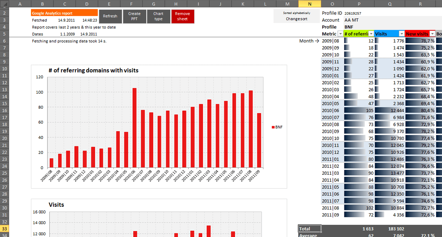Select the report coverage description text
442x237 pixels.
tap(74, 27)
